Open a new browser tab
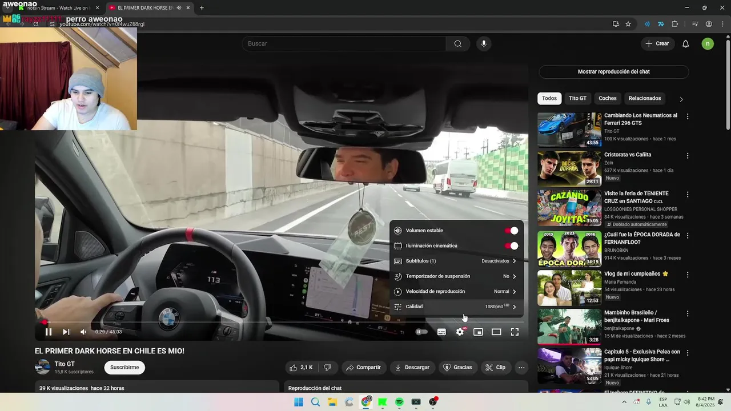The image size is (731, 411). pyautogui.click(x=202, y=8)
